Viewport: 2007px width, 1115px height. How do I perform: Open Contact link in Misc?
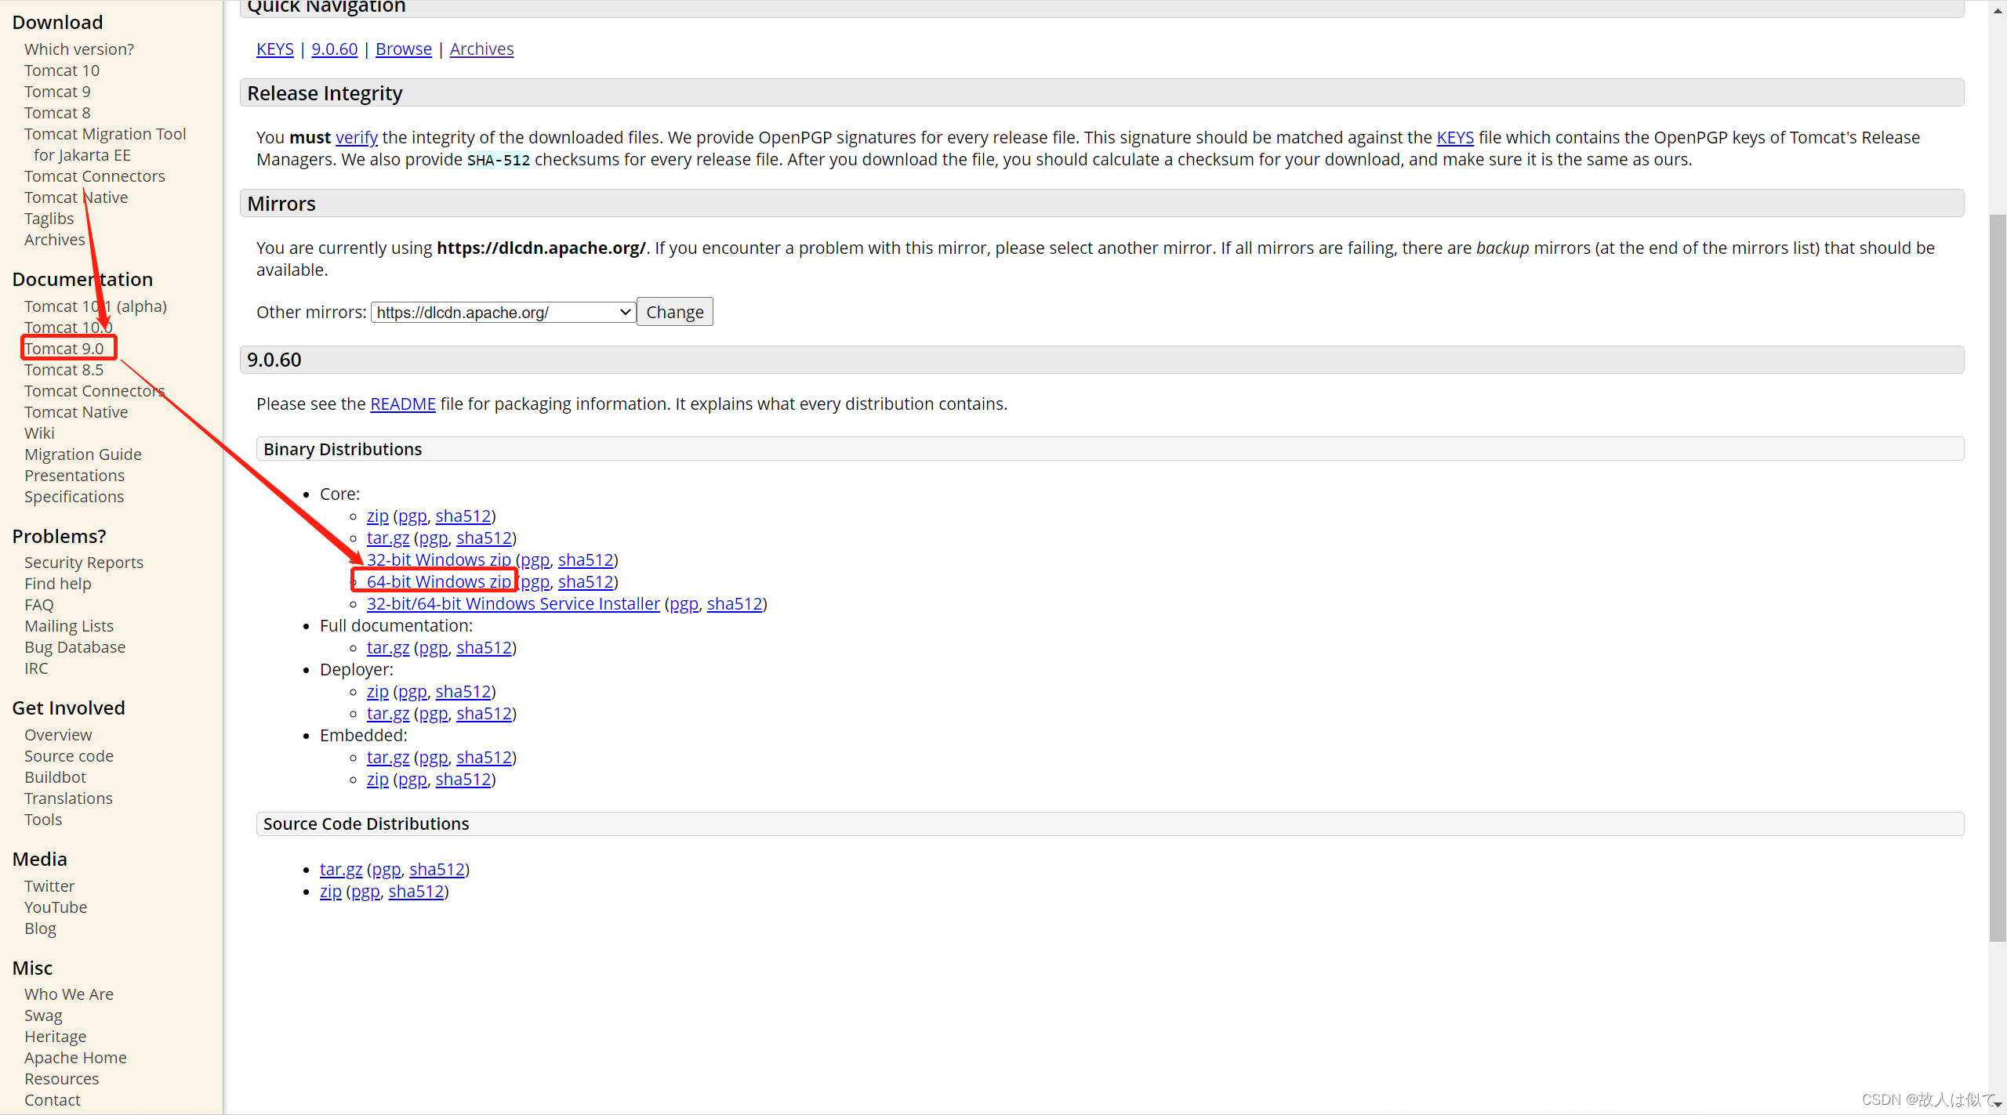(x=53, y=1099)
